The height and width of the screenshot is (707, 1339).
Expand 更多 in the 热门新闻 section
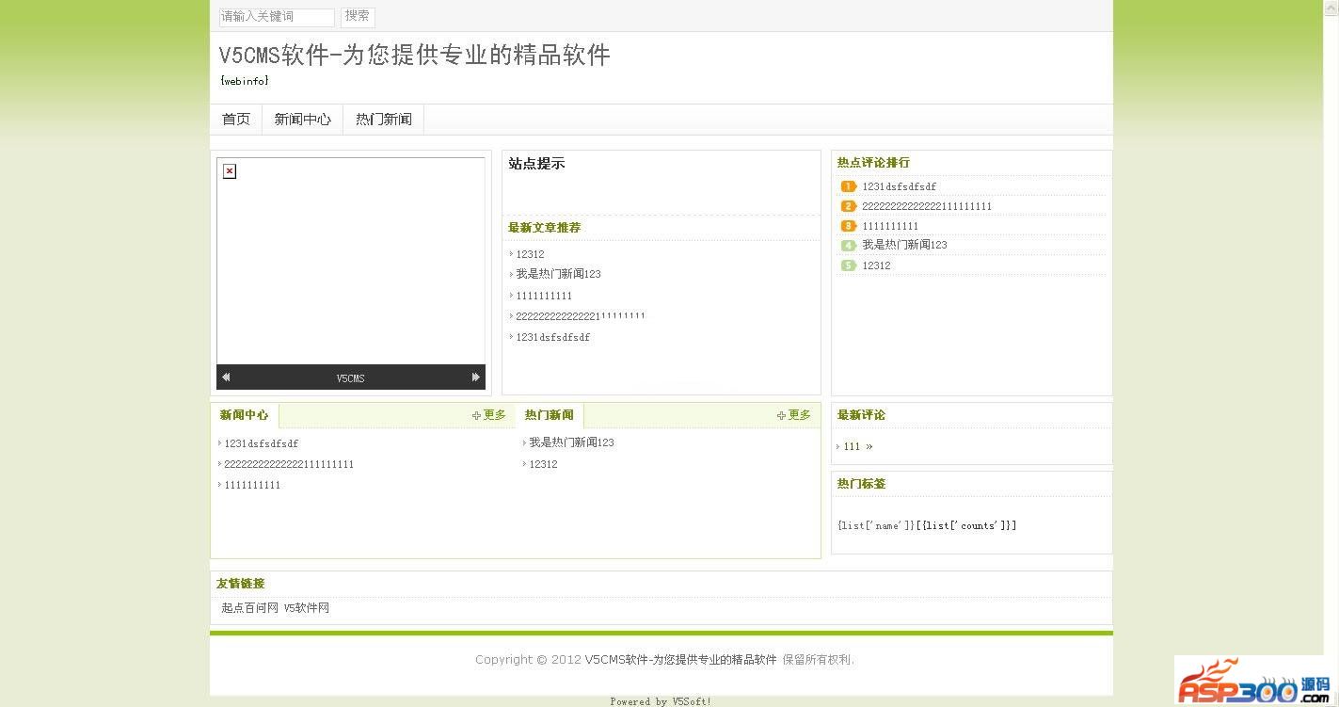click(x=794, y=415)
